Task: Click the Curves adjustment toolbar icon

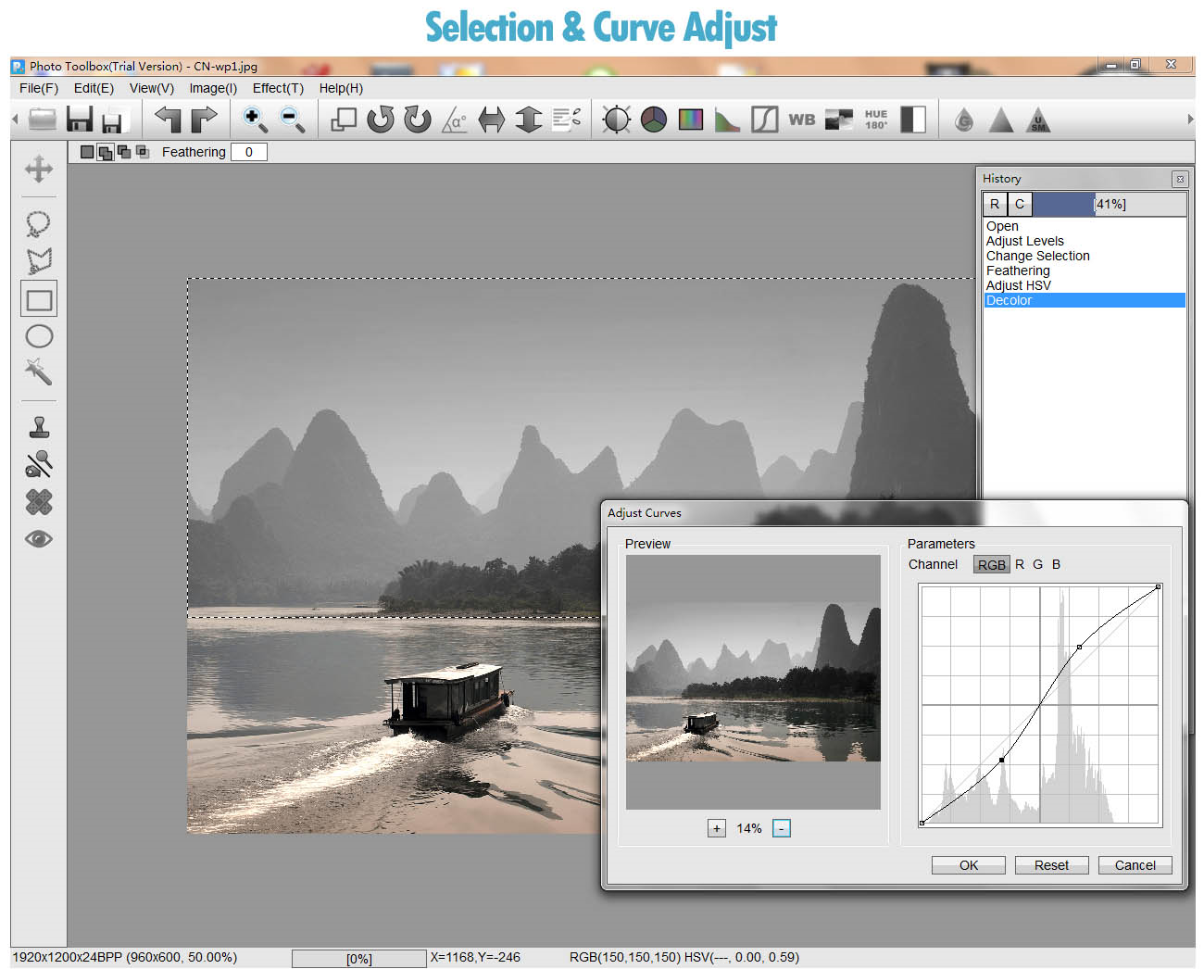Action: [x=764, y=120]
